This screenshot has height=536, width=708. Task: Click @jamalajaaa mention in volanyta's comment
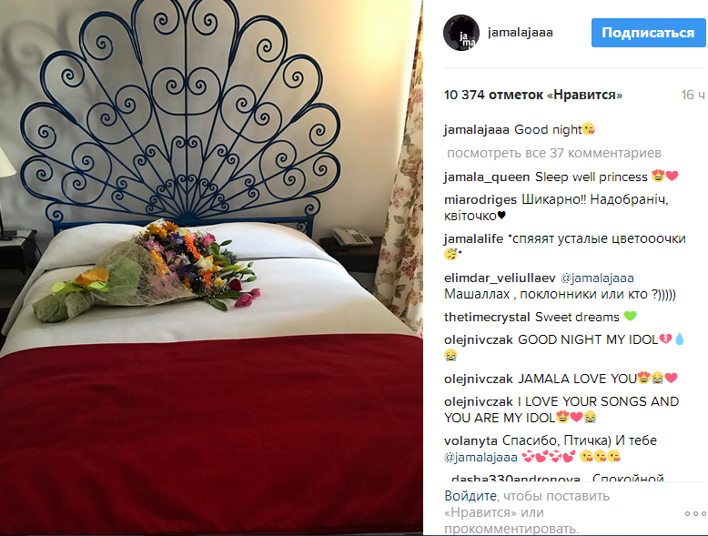480,458
